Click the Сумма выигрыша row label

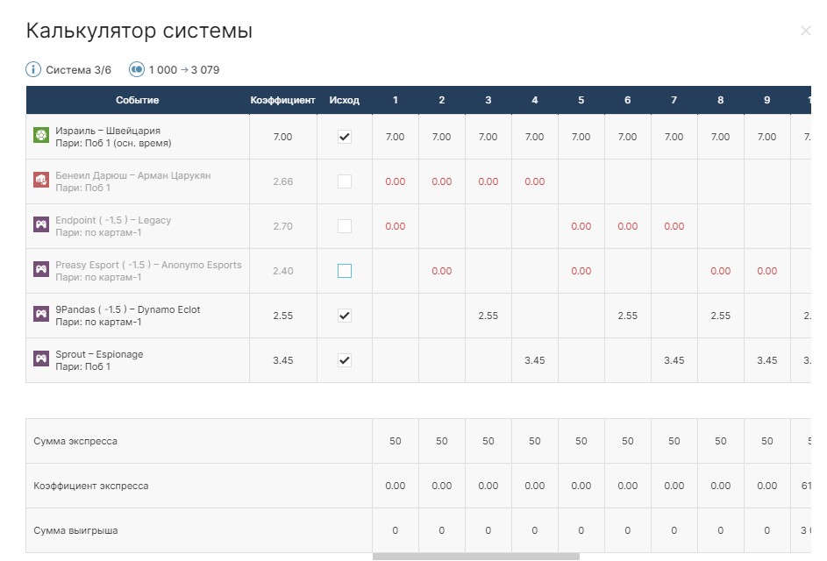75,531
